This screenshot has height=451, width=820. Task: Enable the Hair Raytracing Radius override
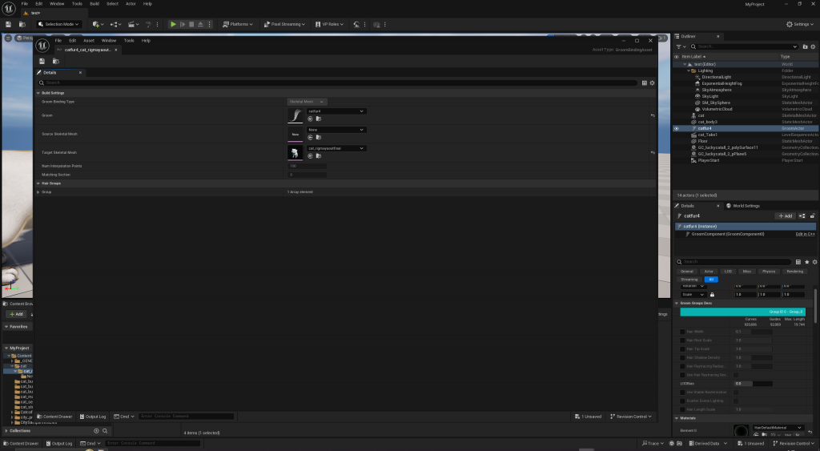pyautogui.click(x=682, y=366)
